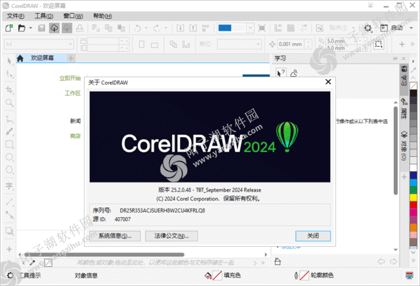Expand the undo history dropdown arrow
420x286 pixels.
(x=146, y=28)
